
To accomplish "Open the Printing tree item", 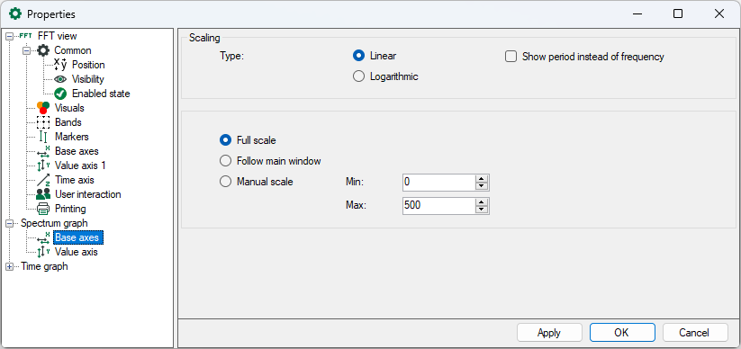I will pyautogui.click(x=70, y=209).
